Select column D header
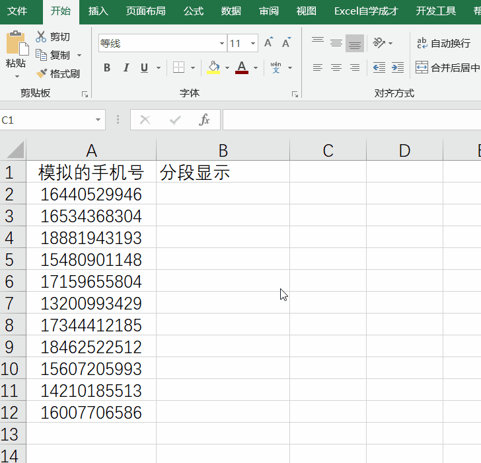The image size is (481, 463). (x=404, y=150)
